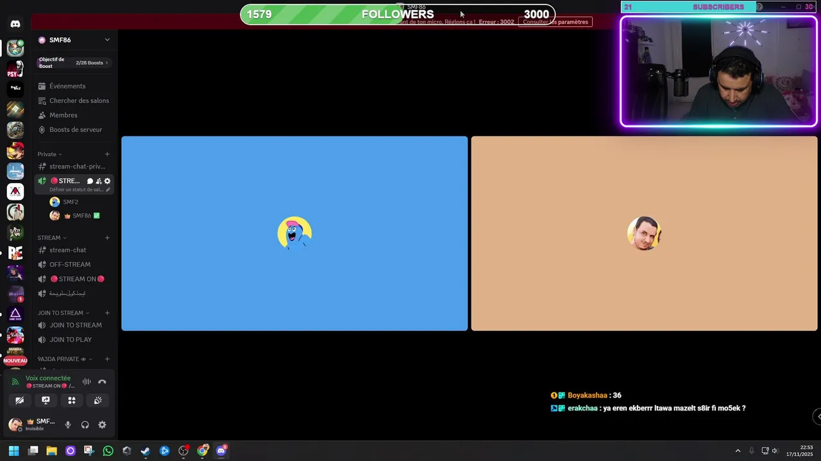This screenshot has height=461, width=821.
Task: Invite people to the active voice channel
Action: tap(98, 181)
